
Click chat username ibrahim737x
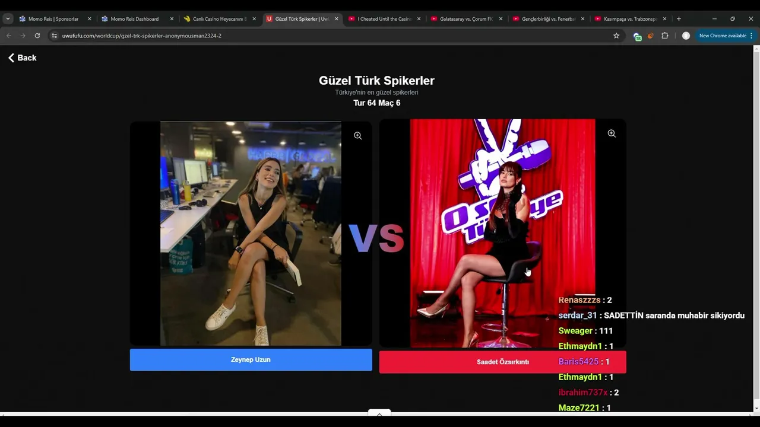tap(583, 393)
